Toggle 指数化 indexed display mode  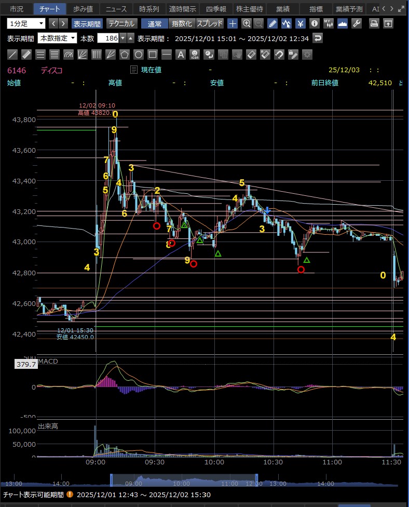[x=182, y=23]
